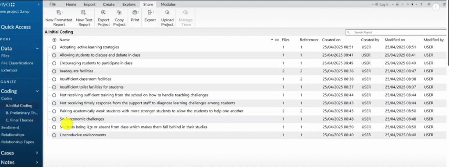The height and width of the screenshot is (167, 449).
Task: Switch to the Modules ribbon tab
Action: click(168, 4)
